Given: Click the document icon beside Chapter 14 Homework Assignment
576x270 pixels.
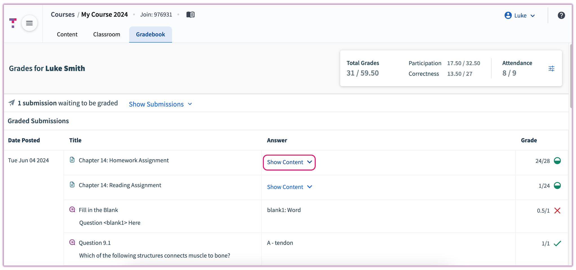Looking at the screenshot, I should point(72,160).
